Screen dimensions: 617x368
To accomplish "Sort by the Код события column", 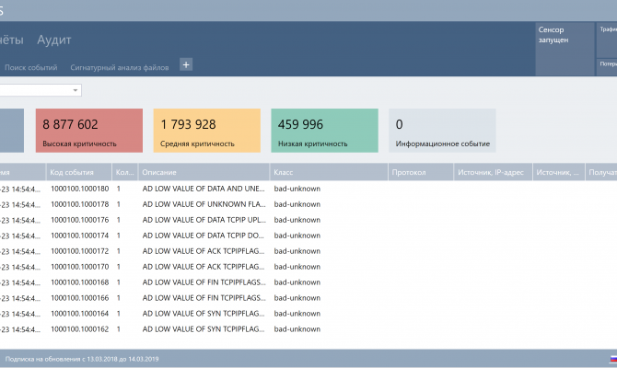I will (x=78, y=172).
